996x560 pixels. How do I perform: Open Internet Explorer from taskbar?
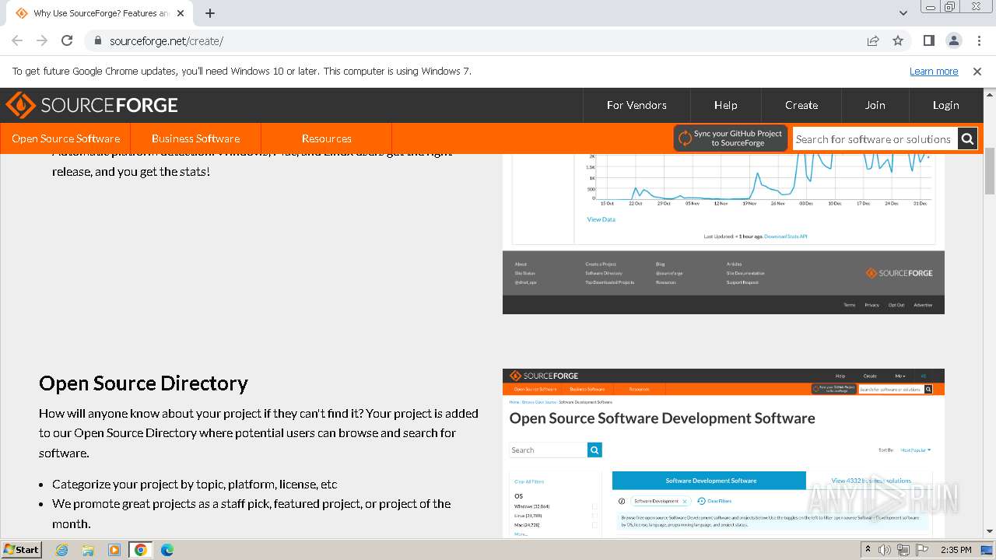tap(61, 550)
